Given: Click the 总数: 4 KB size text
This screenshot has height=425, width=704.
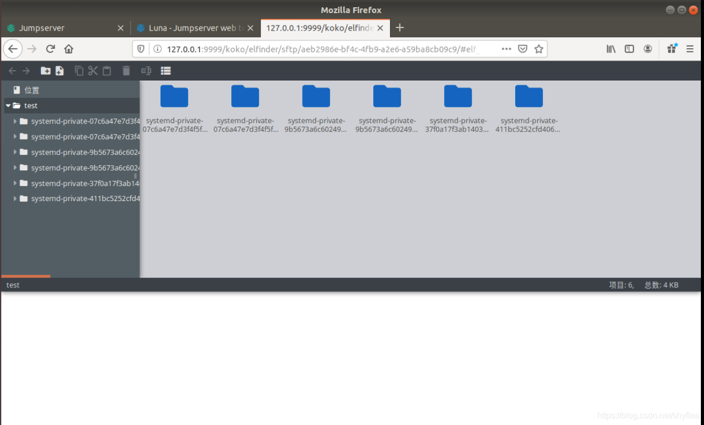Looking at the screenshot, I should pos(661,285).
